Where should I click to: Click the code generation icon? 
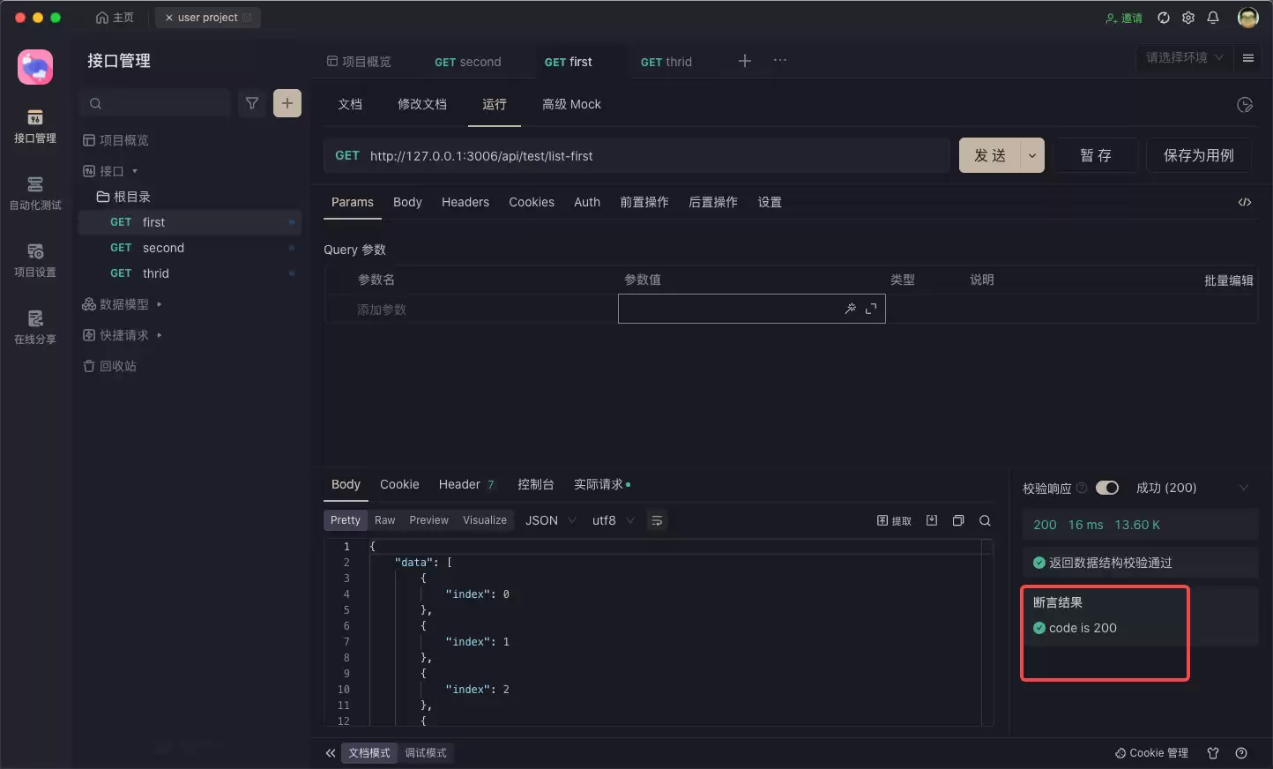[1245, 202]
